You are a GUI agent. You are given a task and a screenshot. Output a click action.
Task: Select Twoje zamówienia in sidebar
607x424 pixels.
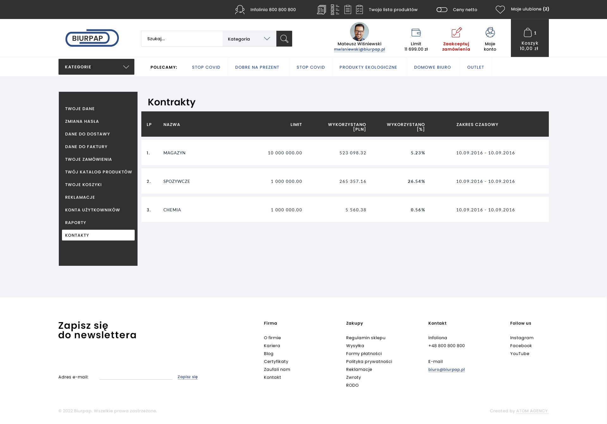[88, 159]
